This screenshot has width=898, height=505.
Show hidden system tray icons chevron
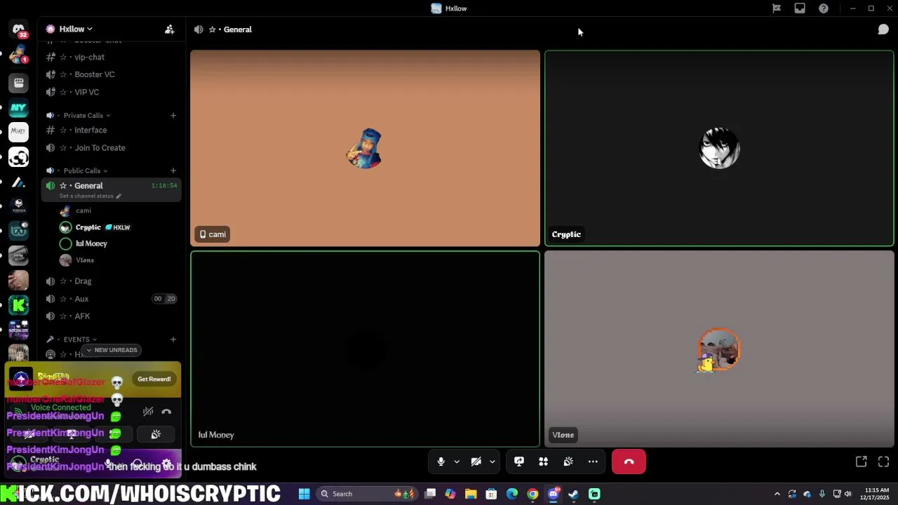tap(777, 494)
